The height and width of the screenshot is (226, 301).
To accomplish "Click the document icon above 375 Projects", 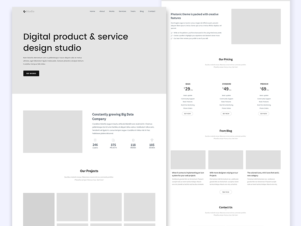I will 113,140.
